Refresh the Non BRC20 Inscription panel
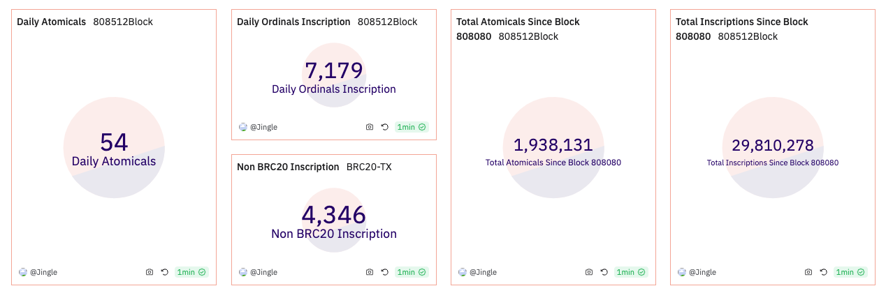 click(385, 272)
